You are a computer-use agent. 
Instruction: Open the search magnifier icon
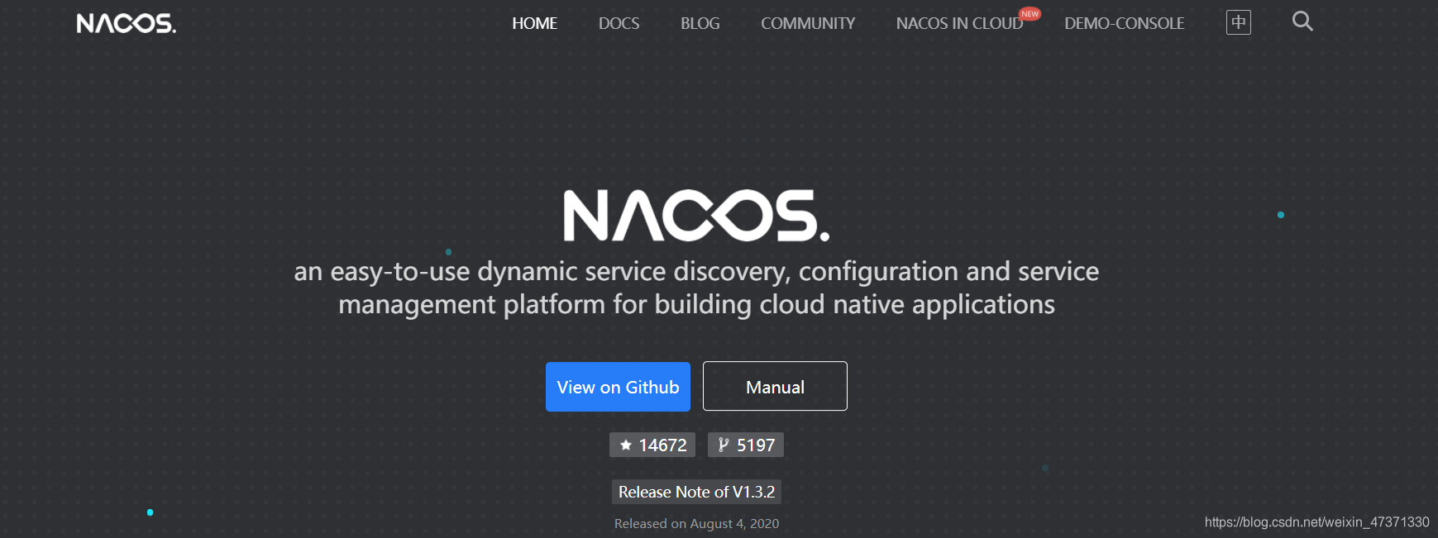(1302, 21)
